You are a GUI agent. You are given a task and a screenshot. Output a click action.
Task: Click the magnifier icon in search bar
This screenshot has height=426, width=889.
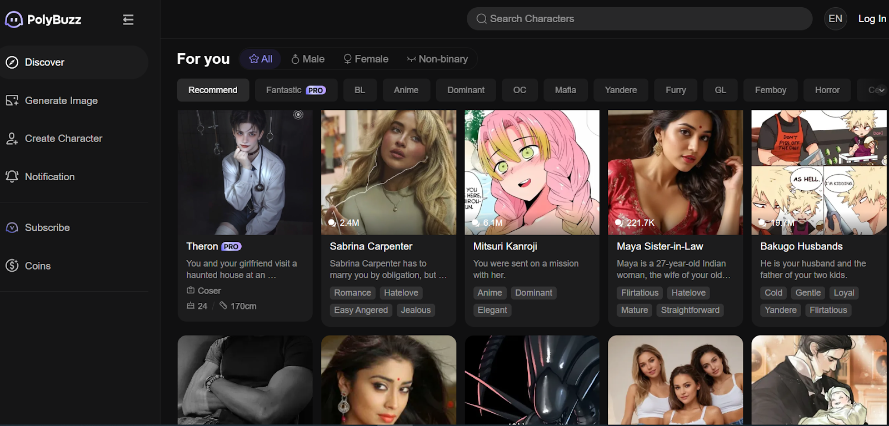click(481, 19)
